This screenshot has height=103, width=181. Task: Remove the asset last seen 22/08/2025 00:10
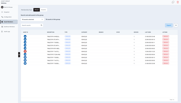coord(166,39)
